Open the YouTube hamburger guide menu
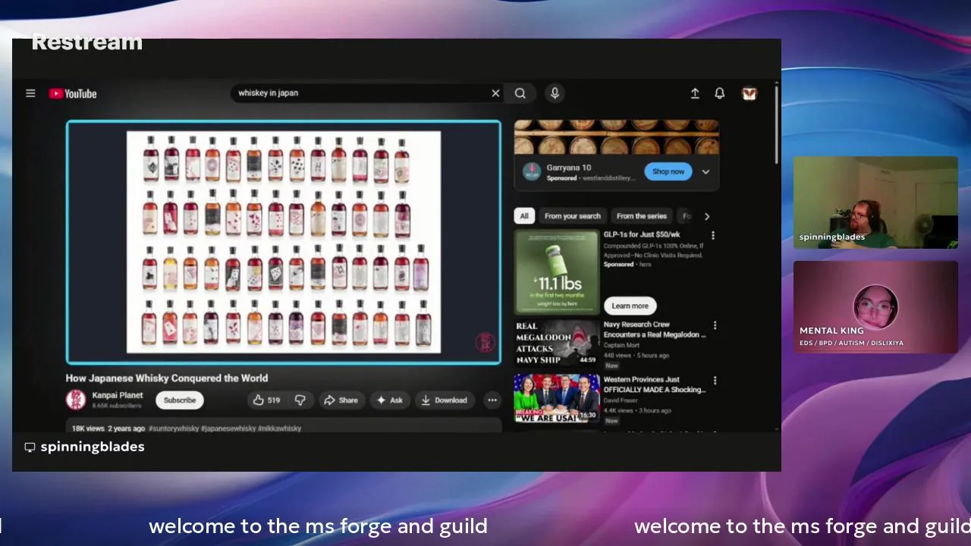Viewport: 971px width, 546px height. click(x=30, y=93)
